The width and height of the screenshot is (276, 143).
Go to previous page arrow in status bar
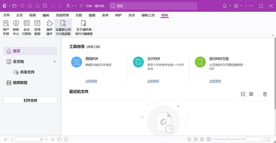[x=12, y=140]
